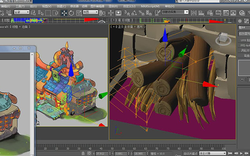250x156 pixels.
Task: Activate the Select and Rotate tool
Action: pyautogui.click(x=71, y=13)
